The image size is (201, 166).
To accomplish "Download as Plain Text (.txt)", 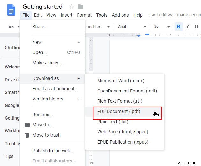I will click(x=125, y=122).
